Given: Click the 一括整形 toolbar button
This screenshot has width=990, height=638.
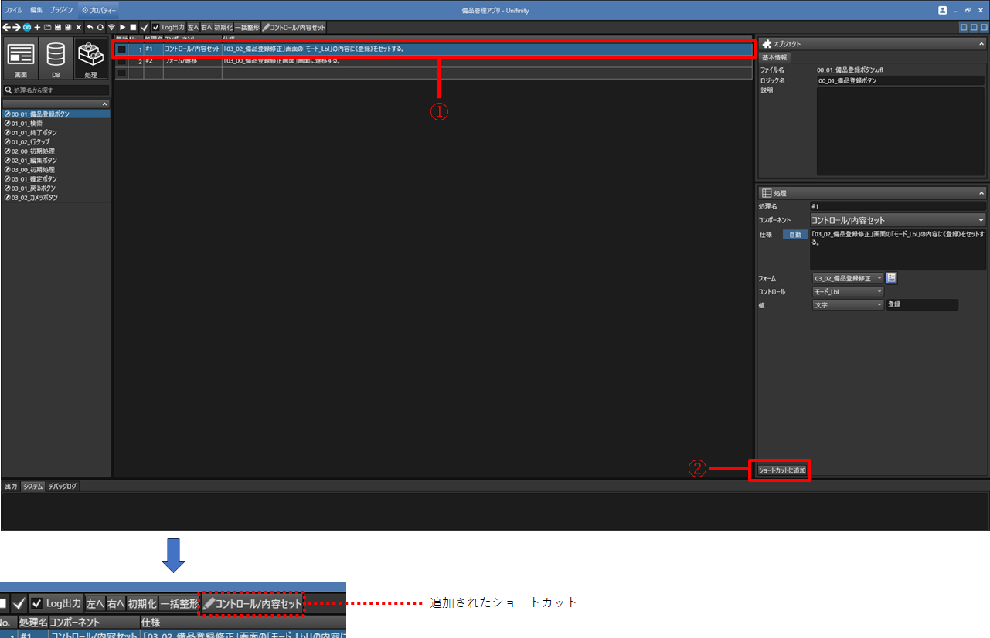Looking at the screenshot, I should (247, 27).
